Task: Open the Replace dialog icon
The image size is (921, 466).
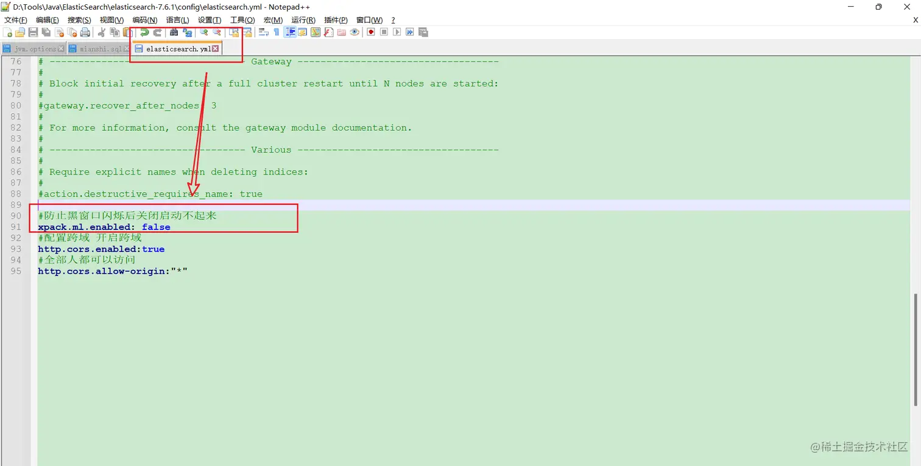Action: 188,32
